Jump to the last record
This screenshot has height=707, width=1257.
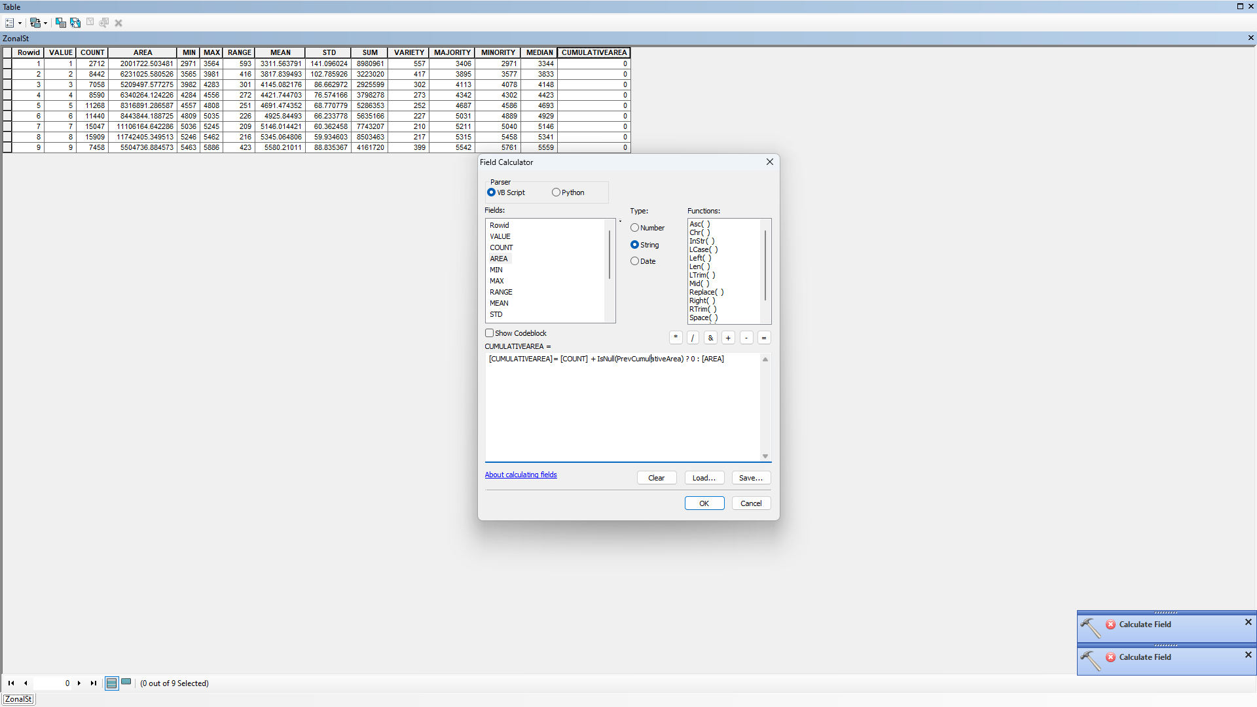point(94,683)
